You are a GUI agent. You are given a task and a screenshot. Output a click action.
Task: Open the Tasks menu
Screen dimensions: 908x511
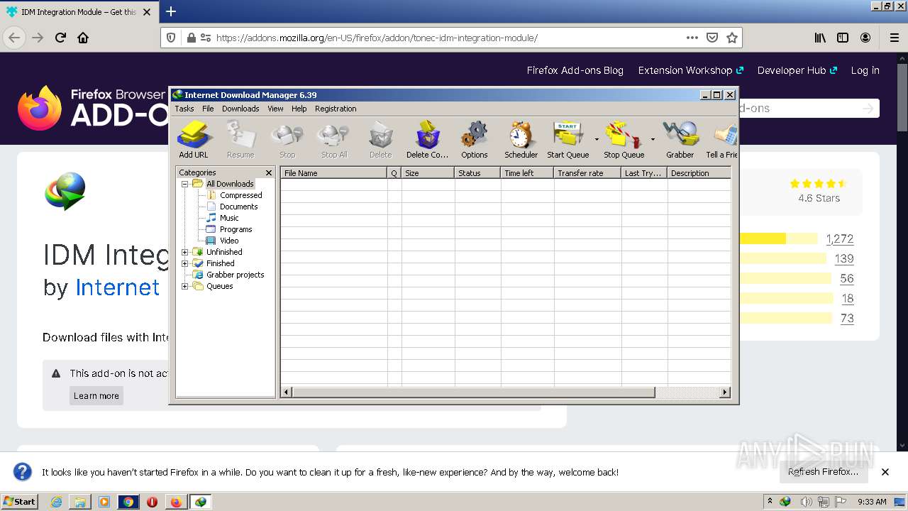coord(184,109)
